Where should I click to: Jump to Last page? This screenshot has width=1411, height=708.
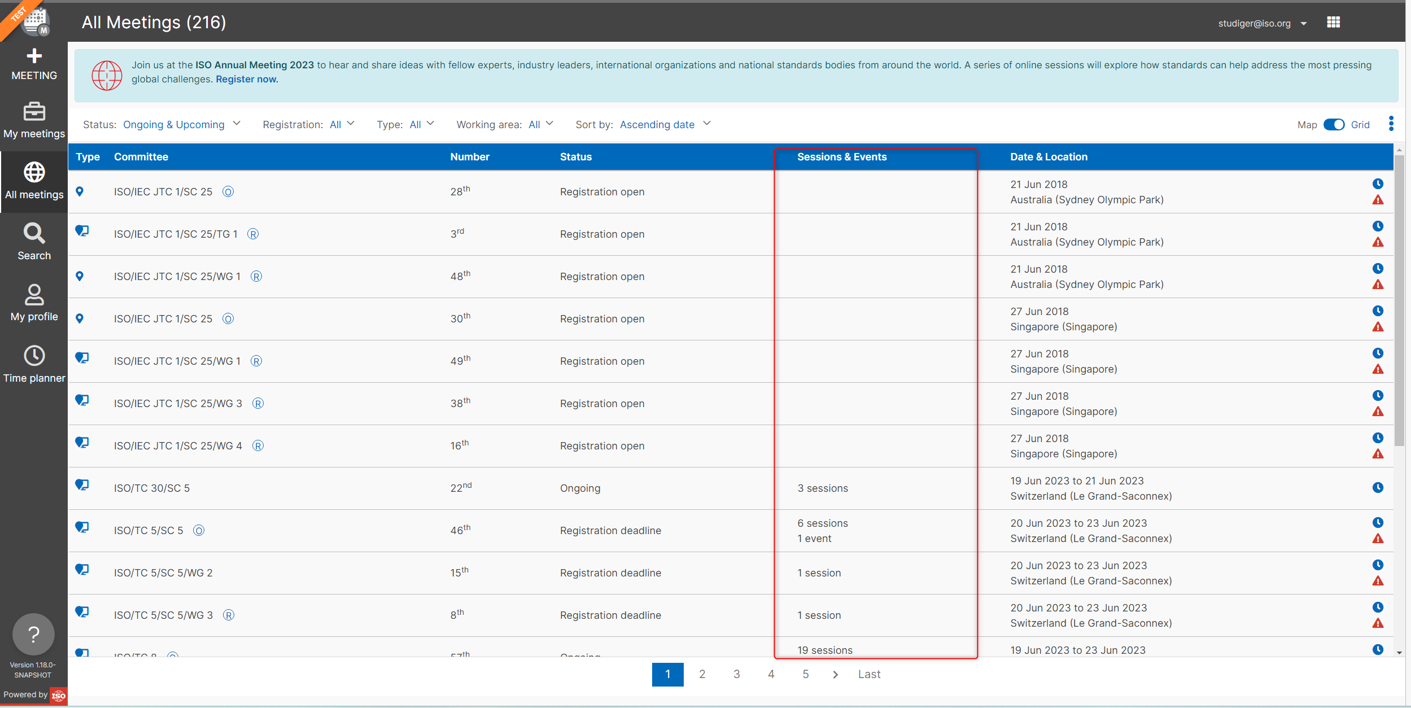pos(869,675)
